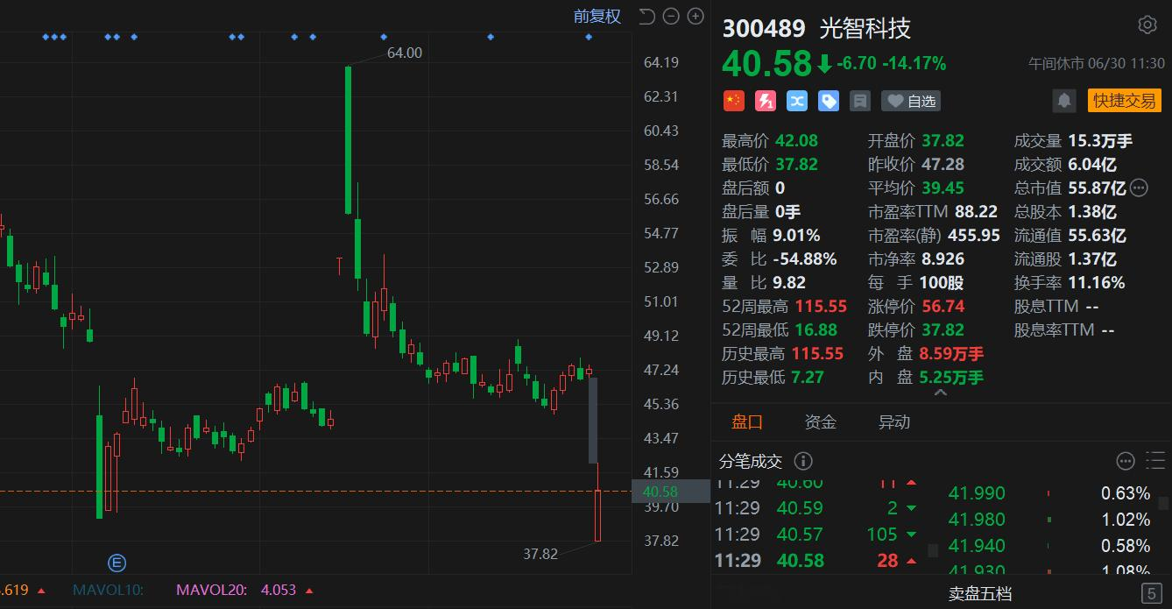
Task: Select the bold 11:29 40.58 trade row
Action: tap(816, 560)
